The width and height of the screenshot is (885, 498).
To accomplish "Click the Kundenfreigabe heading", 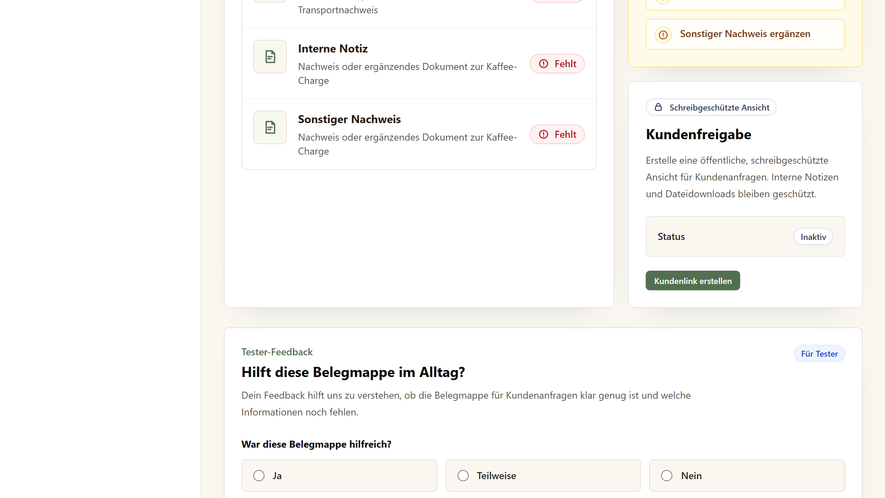I will [x=699, y=135].
